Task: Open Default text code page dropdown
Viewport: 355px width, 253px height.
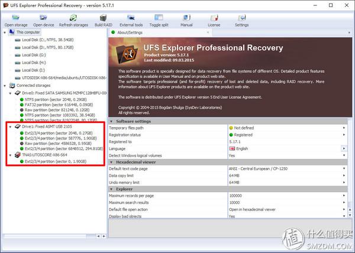Action: click(344, 168)
